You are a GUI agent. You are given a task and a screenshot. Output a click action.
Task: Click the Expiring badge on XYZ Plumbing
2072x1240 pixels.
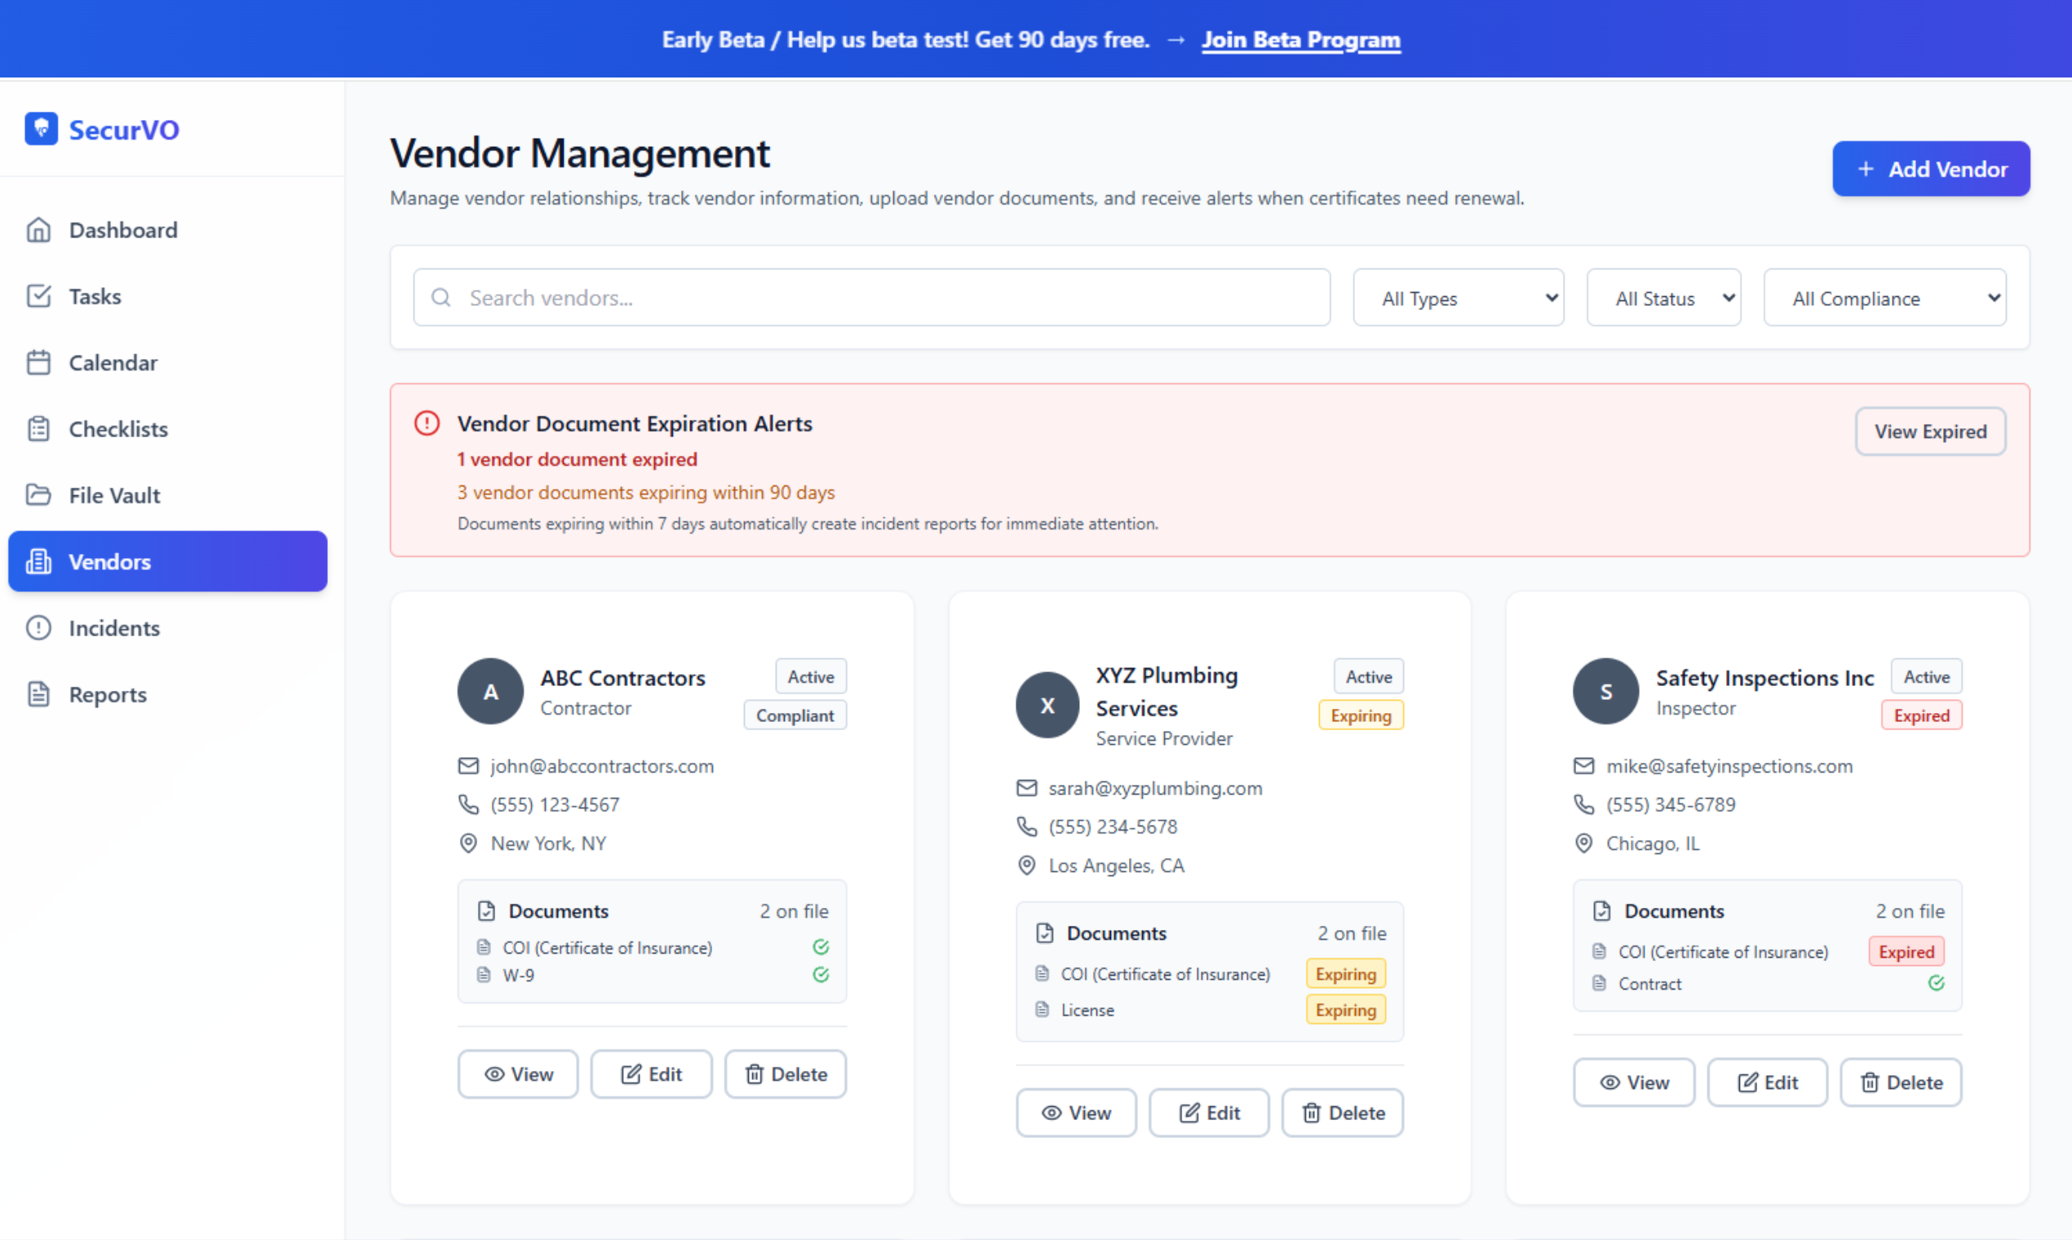point(1359,715)
